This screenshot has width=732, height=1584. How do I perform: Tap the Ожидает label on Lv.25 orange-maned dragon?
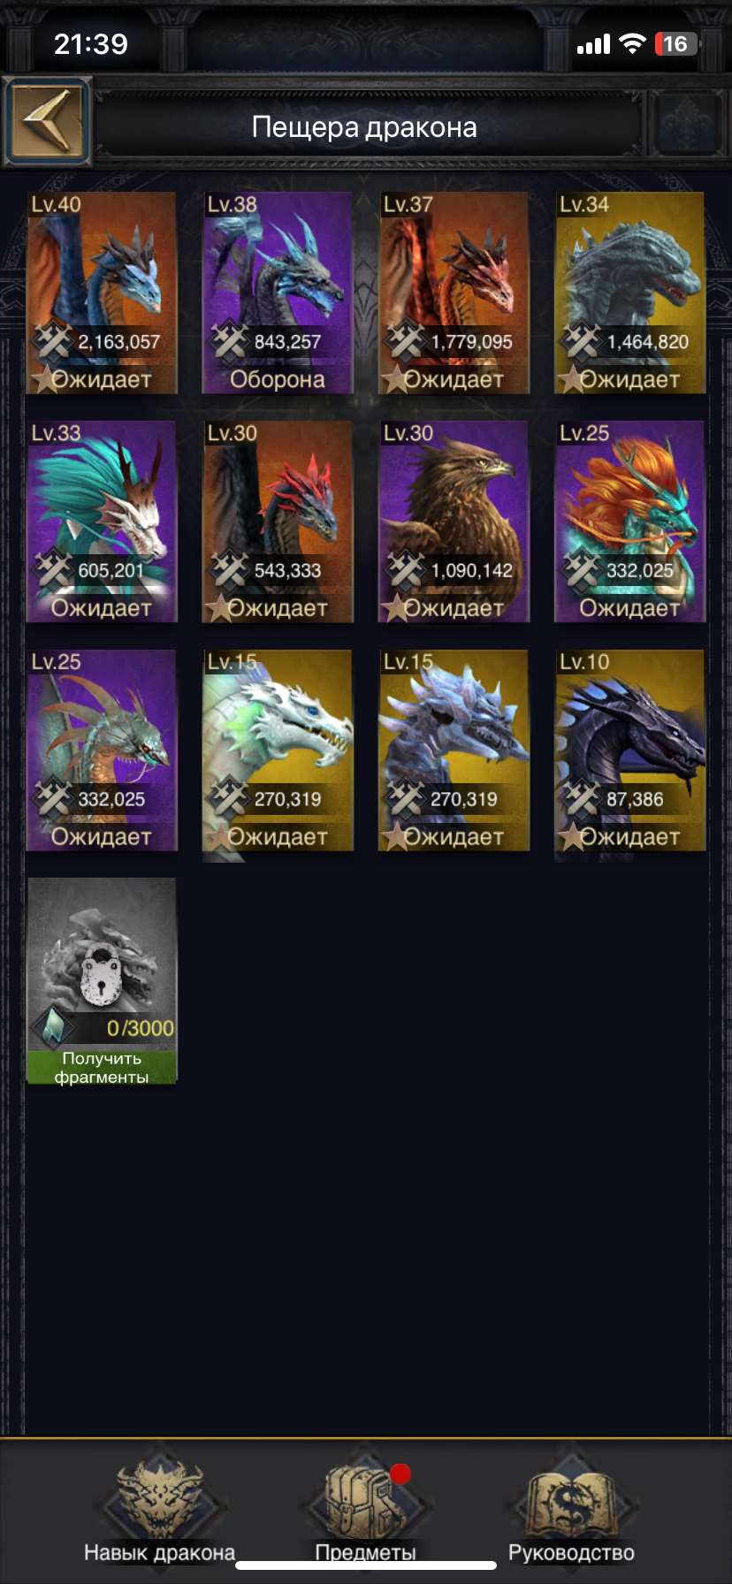(x=629, y=608)
